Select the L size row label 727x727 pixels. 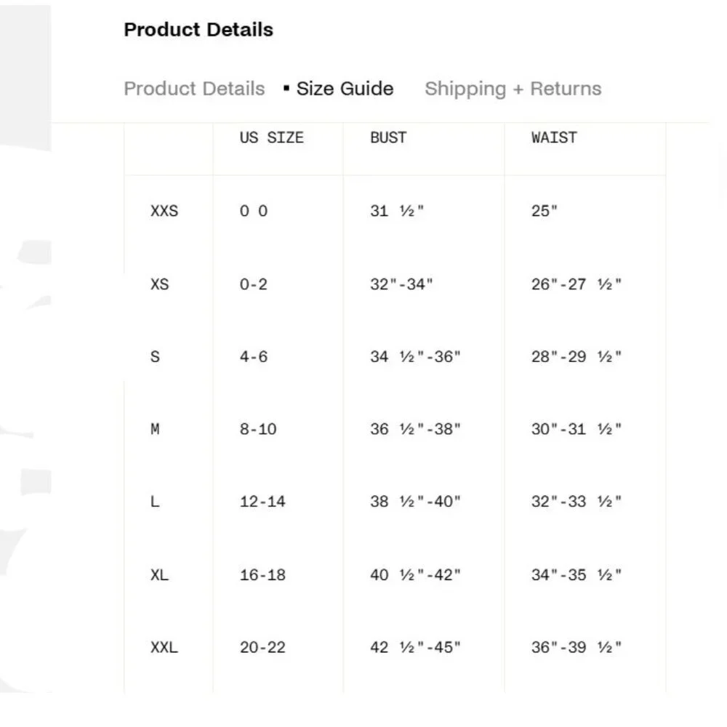pyautogui.click(x=155, y=502)
